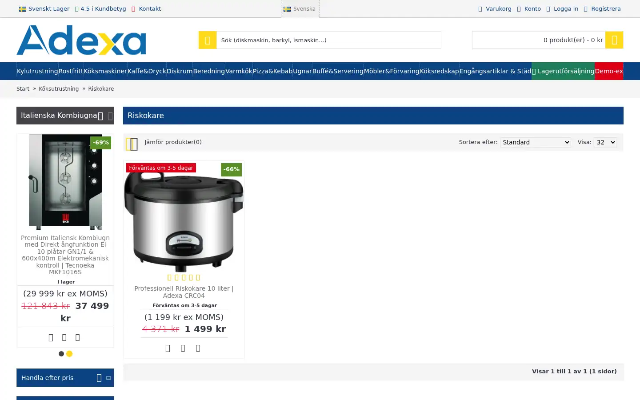The width and height of the screenshot is (640, 400).
Task: Click Logga in link
Action: [x=566, y=9]
